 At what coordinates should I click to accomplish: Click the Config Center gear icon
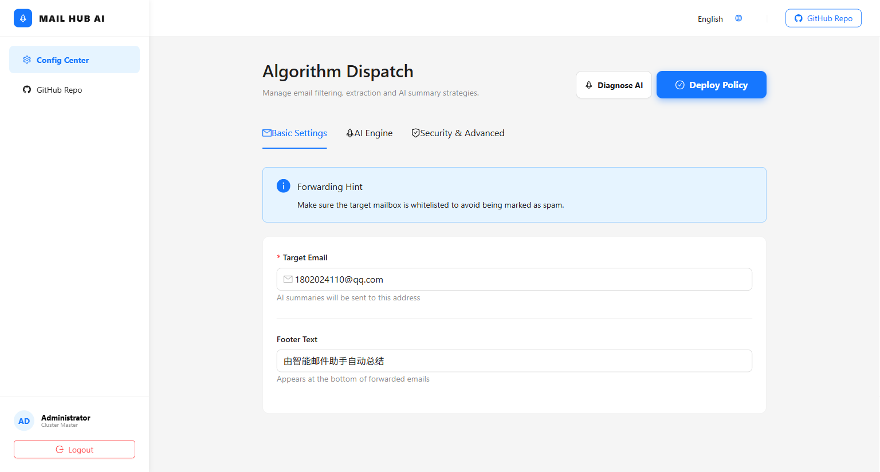[x=27, y=60]
